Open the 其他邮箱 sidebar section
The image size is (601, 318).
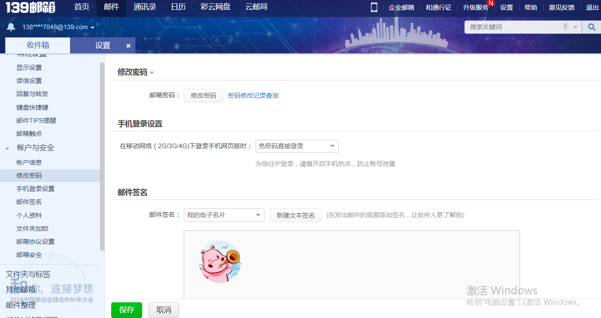tap(21, 290)
